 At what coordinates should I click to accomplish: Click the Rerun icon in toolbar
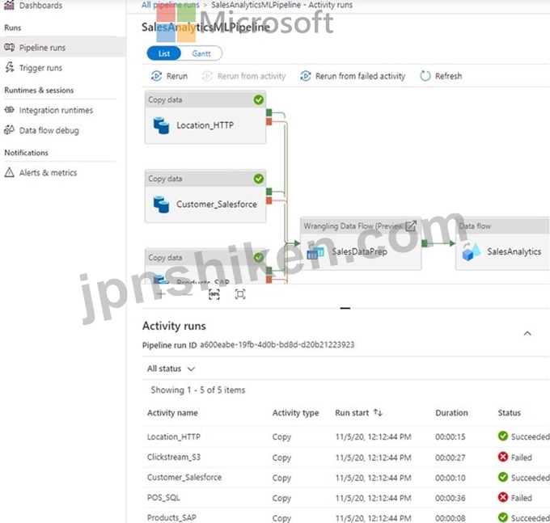[x=156, y=76]
